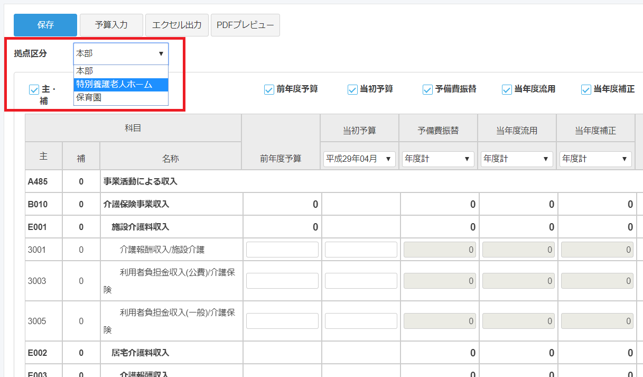Click 当年度補正 disabled field in row 3005
Image resolution: width=643 pixels, height=377 pixels.
pos(597,321)
